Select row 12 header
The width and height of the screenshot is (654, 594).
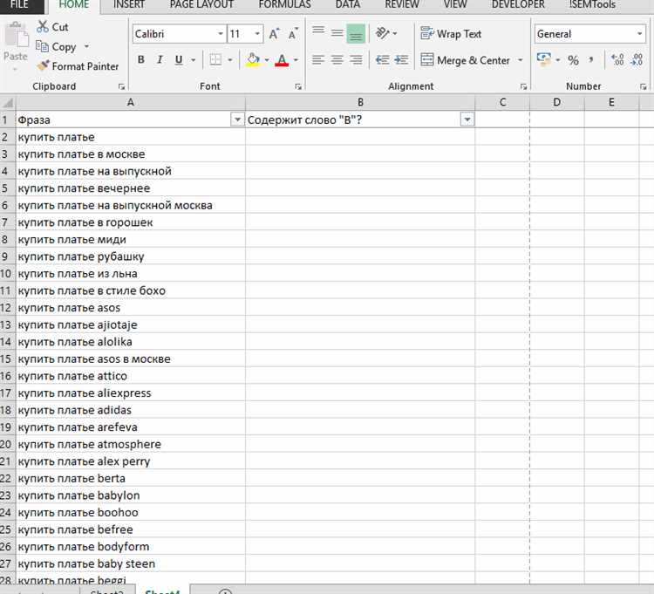click(x=7, y=308)
